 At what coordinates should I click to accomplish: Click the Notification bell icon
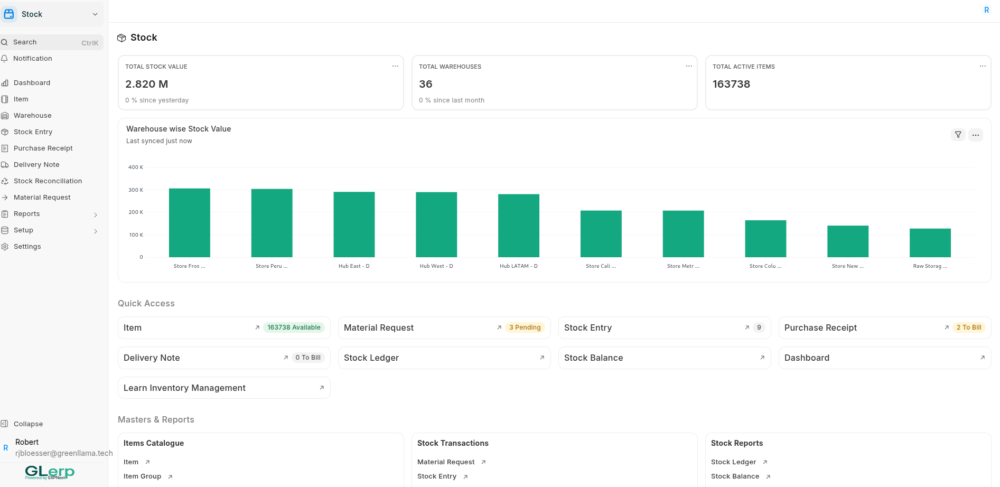pos(5,59)
